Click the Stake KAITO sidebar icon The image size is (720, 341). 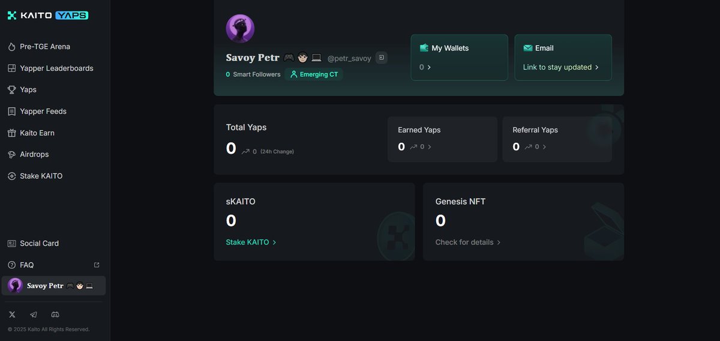click(11, 177)
